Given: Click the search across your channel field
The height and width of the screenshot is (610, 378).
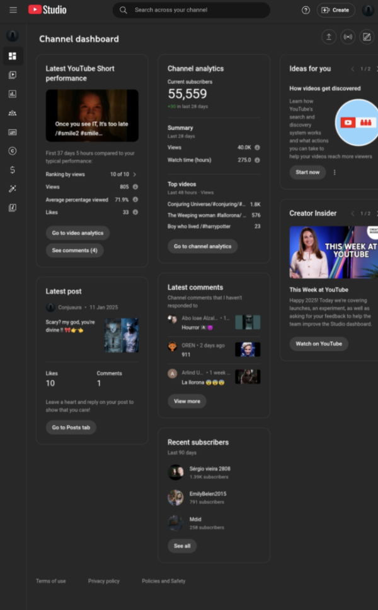Looking at the screenshot, I should tap(192, 10).
